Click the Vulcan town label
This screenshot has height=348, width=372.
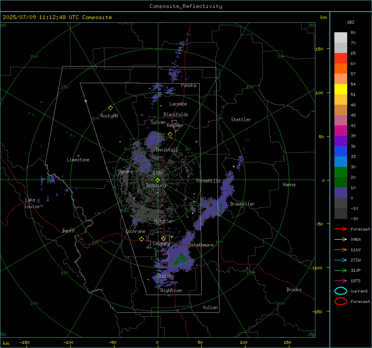[210, 307]
